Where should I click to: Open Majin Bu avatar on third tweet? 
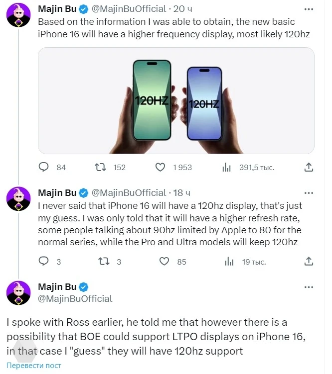[18, 292]
